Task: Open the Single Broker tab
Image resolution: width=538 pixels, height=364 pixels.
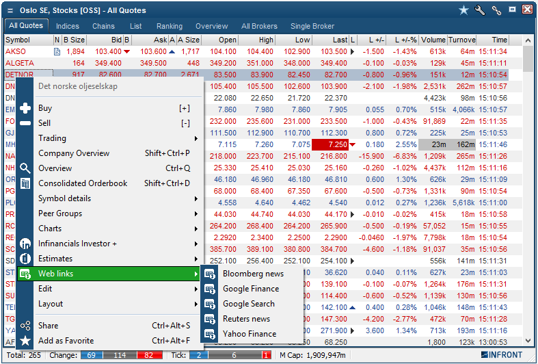Action: (312, 26)
